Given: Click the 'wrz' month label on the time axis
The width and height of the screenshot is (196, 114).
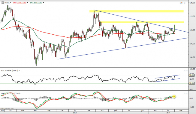Looking at the screenshot, I should [x=102, y=110].
